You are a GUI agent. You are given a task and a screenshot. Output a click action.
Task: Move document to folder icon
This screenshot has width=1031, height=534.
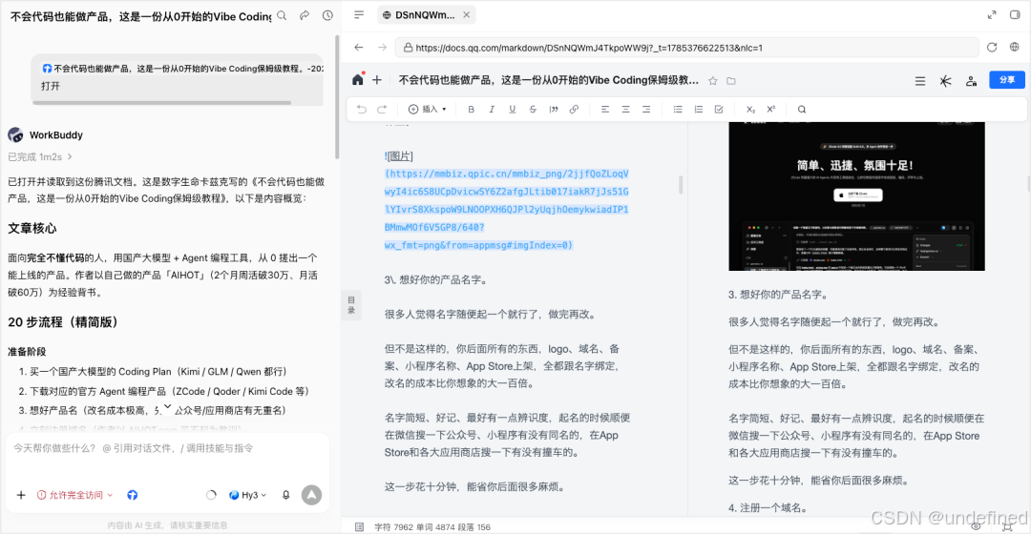[x=731, y=81]
